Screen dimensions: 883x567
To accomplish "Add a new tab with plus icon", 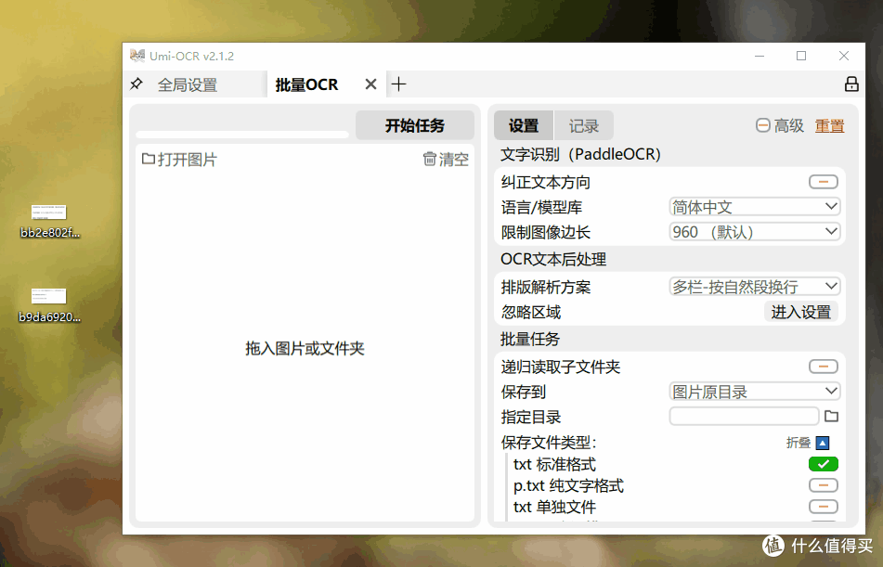I will (398, 84).
